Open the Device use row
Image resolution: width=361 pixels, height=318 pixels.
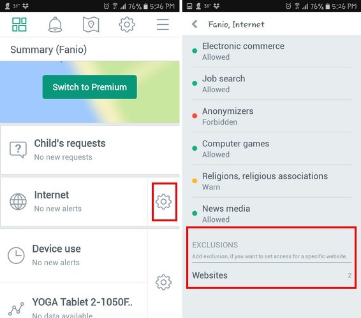click(74, 255)
